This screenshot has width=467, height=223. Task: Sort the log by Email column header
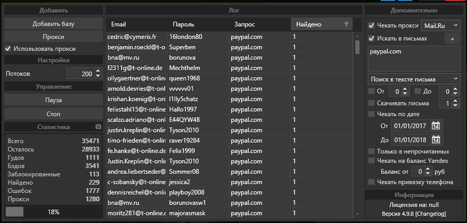pos(118,24)
